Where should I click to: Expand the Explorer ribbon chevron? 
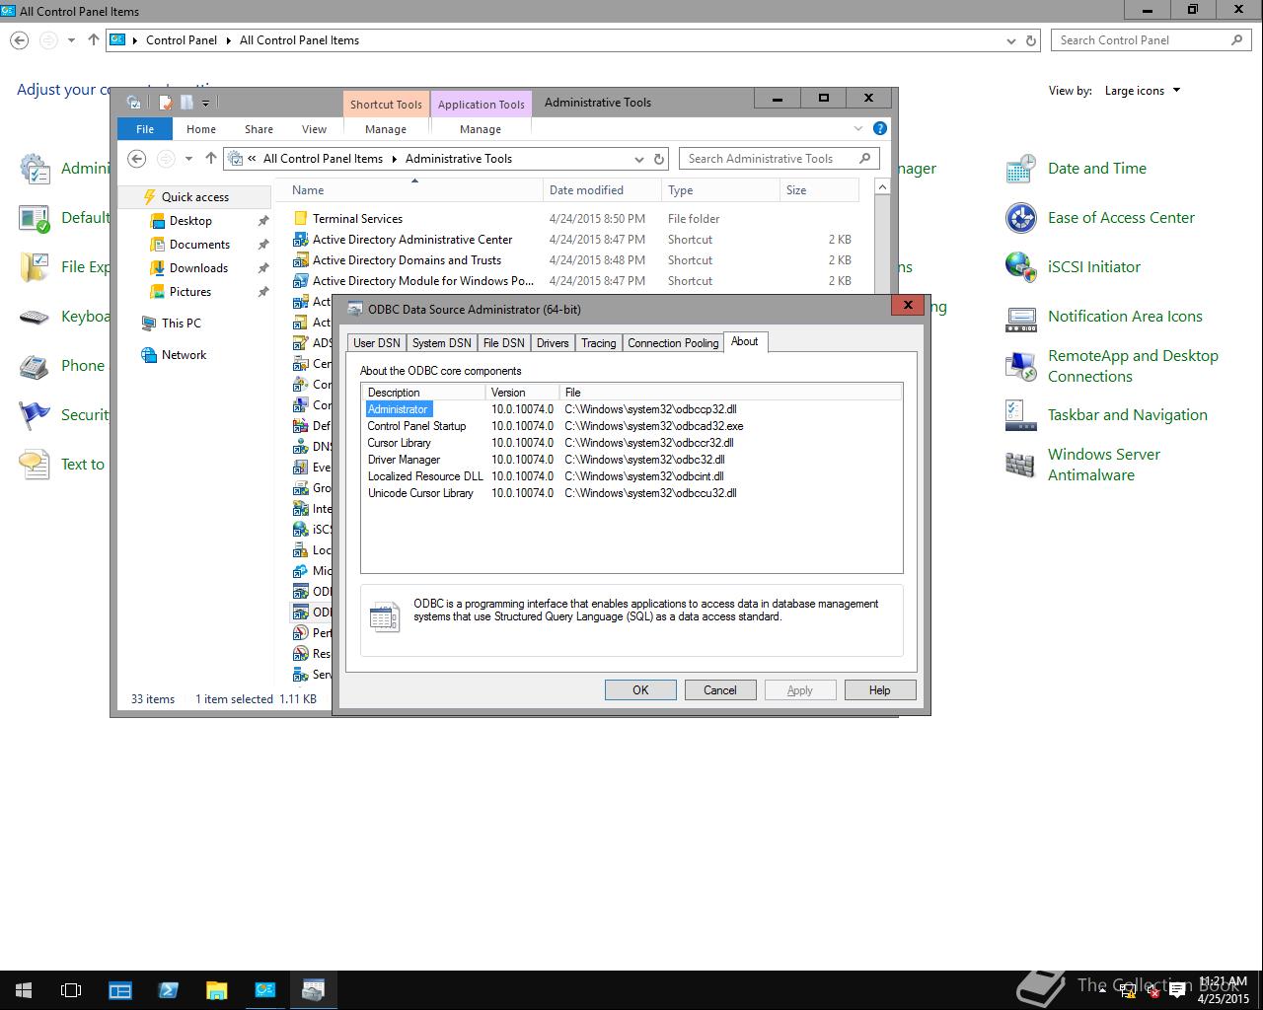pos(857,128)
